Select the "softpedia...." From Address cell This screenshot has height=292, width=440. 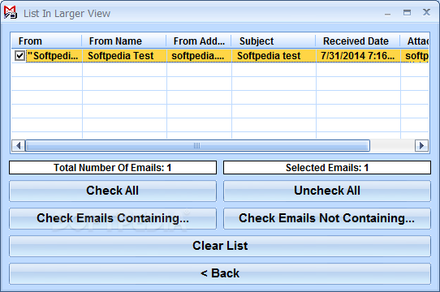(199, 55)
